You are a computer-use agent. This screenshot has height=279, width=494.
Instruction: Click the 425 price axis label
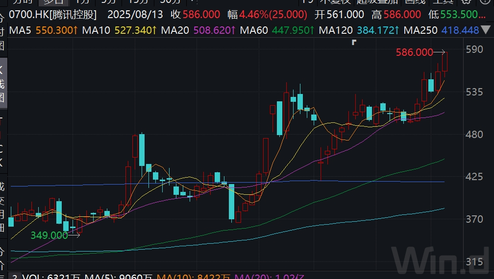474,177
